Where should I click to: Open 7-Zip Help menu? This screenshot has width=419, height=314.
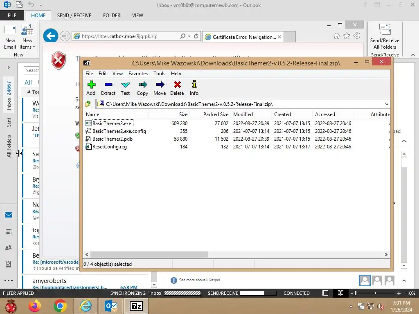point(176,74)
